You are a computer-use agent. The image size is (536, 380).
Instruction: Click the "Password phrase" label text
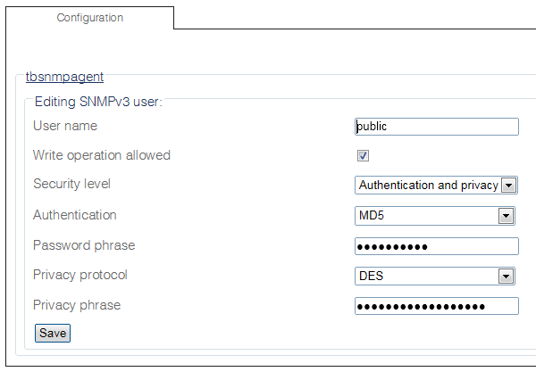coord(84,245)
